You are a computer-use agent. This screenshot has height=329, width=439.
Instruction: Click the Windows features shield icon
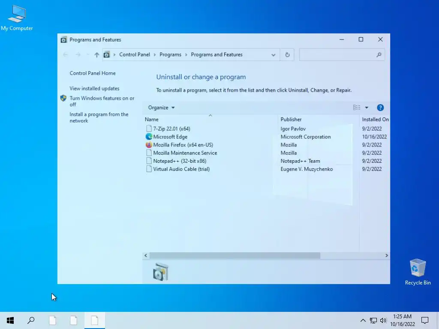63,98
